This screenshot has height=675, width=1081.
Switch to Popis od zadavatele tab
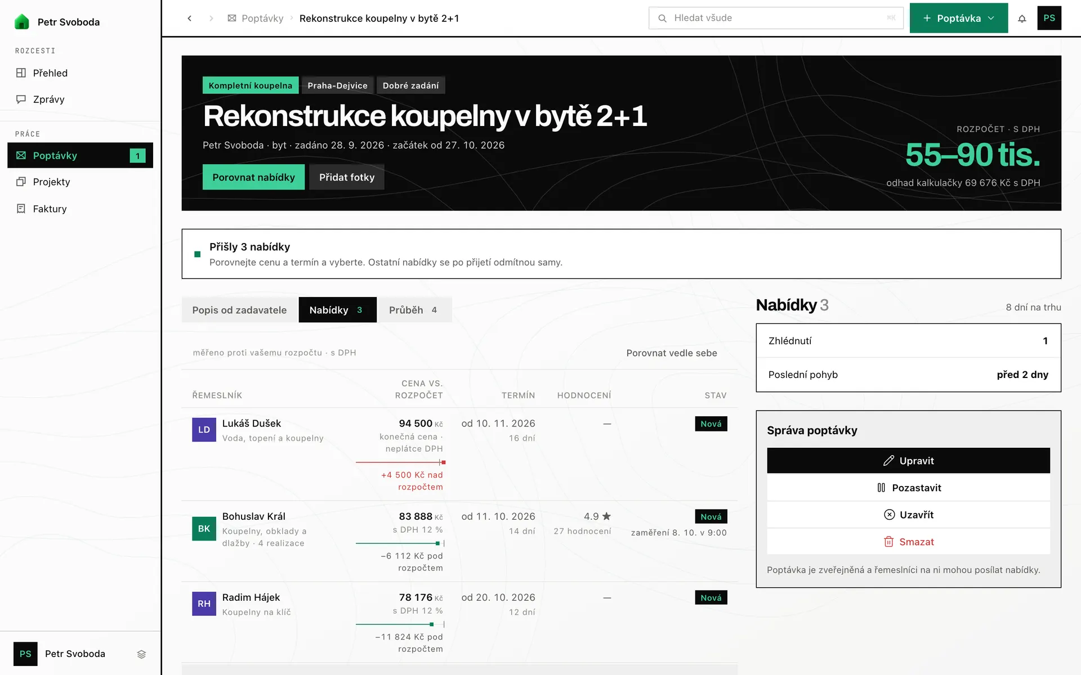click(x=239, y=310)
